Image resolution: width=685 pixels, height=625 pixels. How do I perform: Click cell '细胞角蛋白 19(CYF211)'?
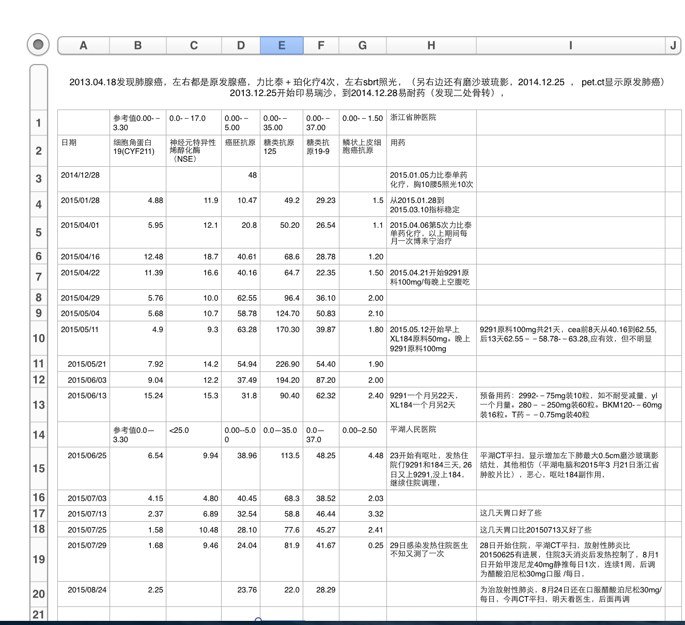(x=138, y=151)
